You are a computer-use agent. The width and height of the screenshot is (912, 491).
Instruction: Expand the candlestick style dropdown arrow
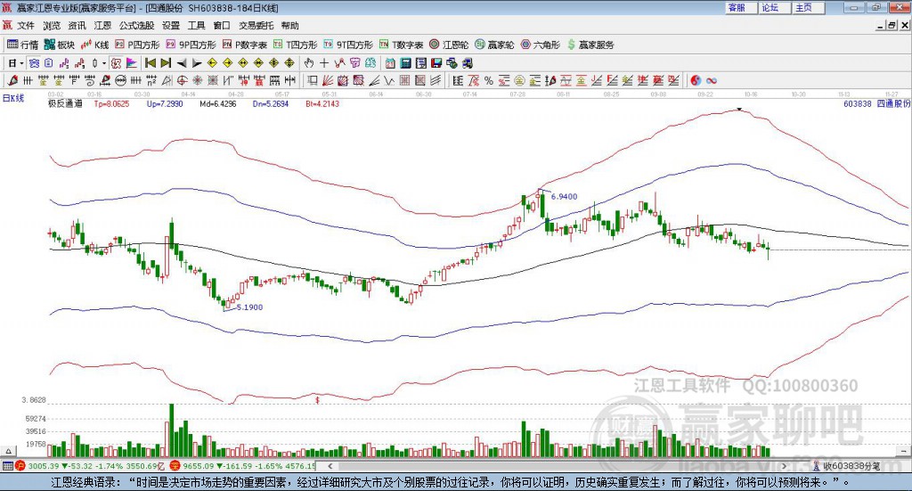pos(104,63)
